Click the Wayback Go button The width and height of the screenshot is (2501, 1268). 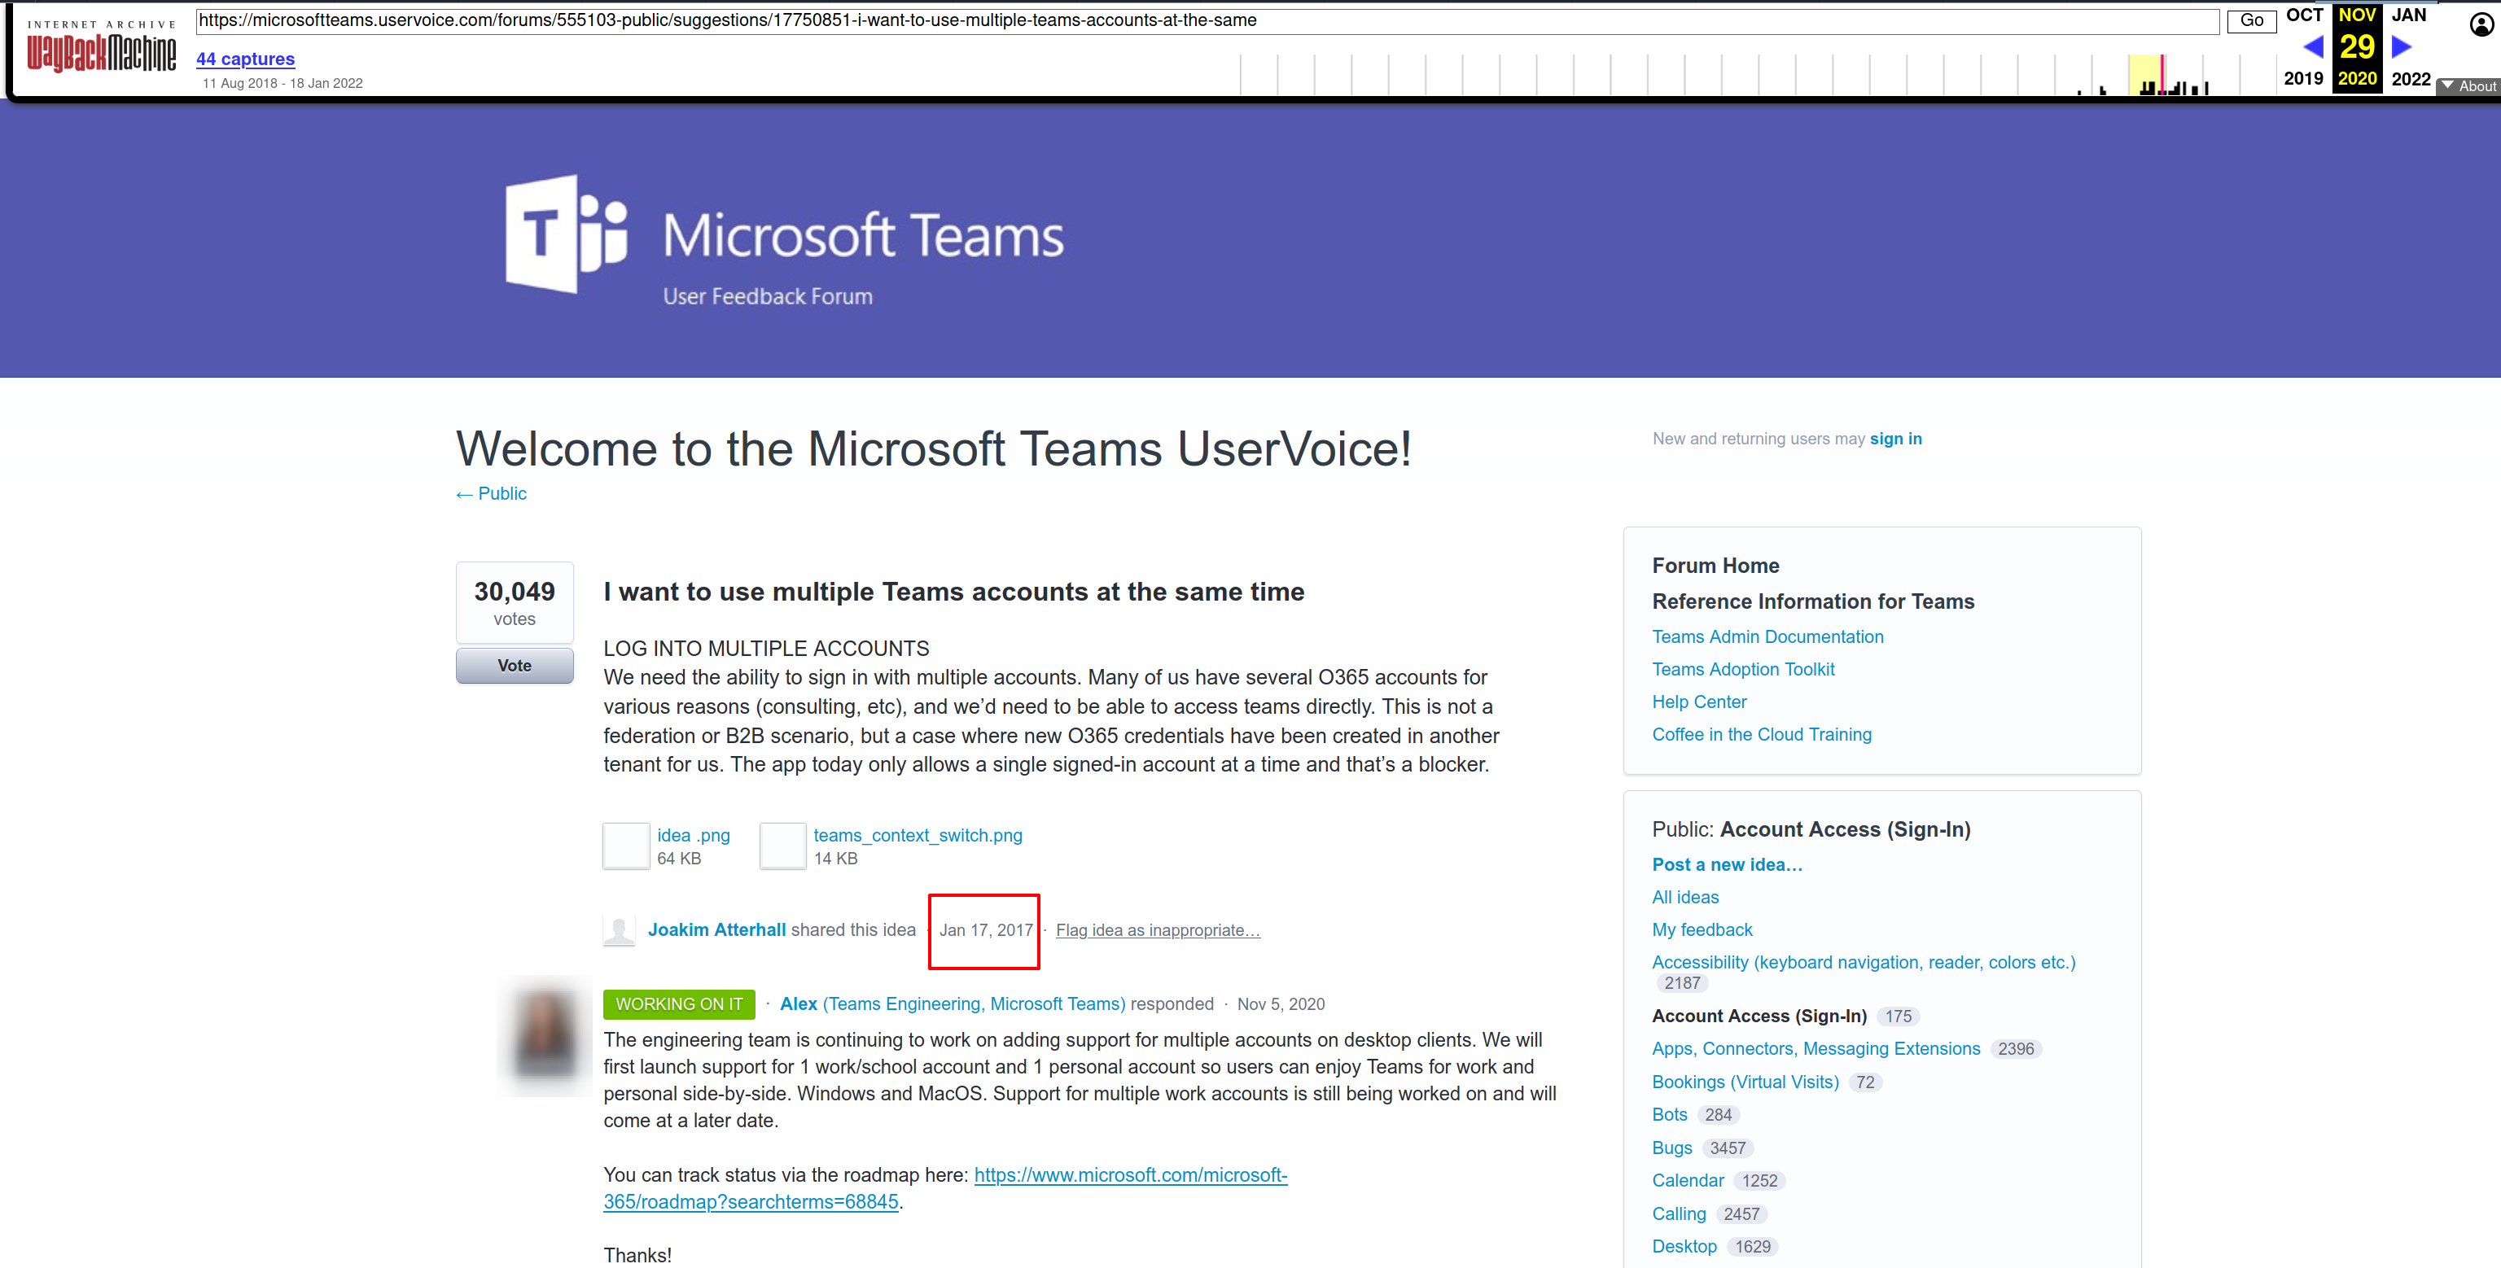coord(2252,20)
